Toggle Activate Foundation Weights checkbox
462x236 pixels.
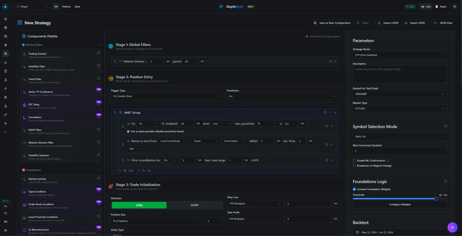[354, 189]
